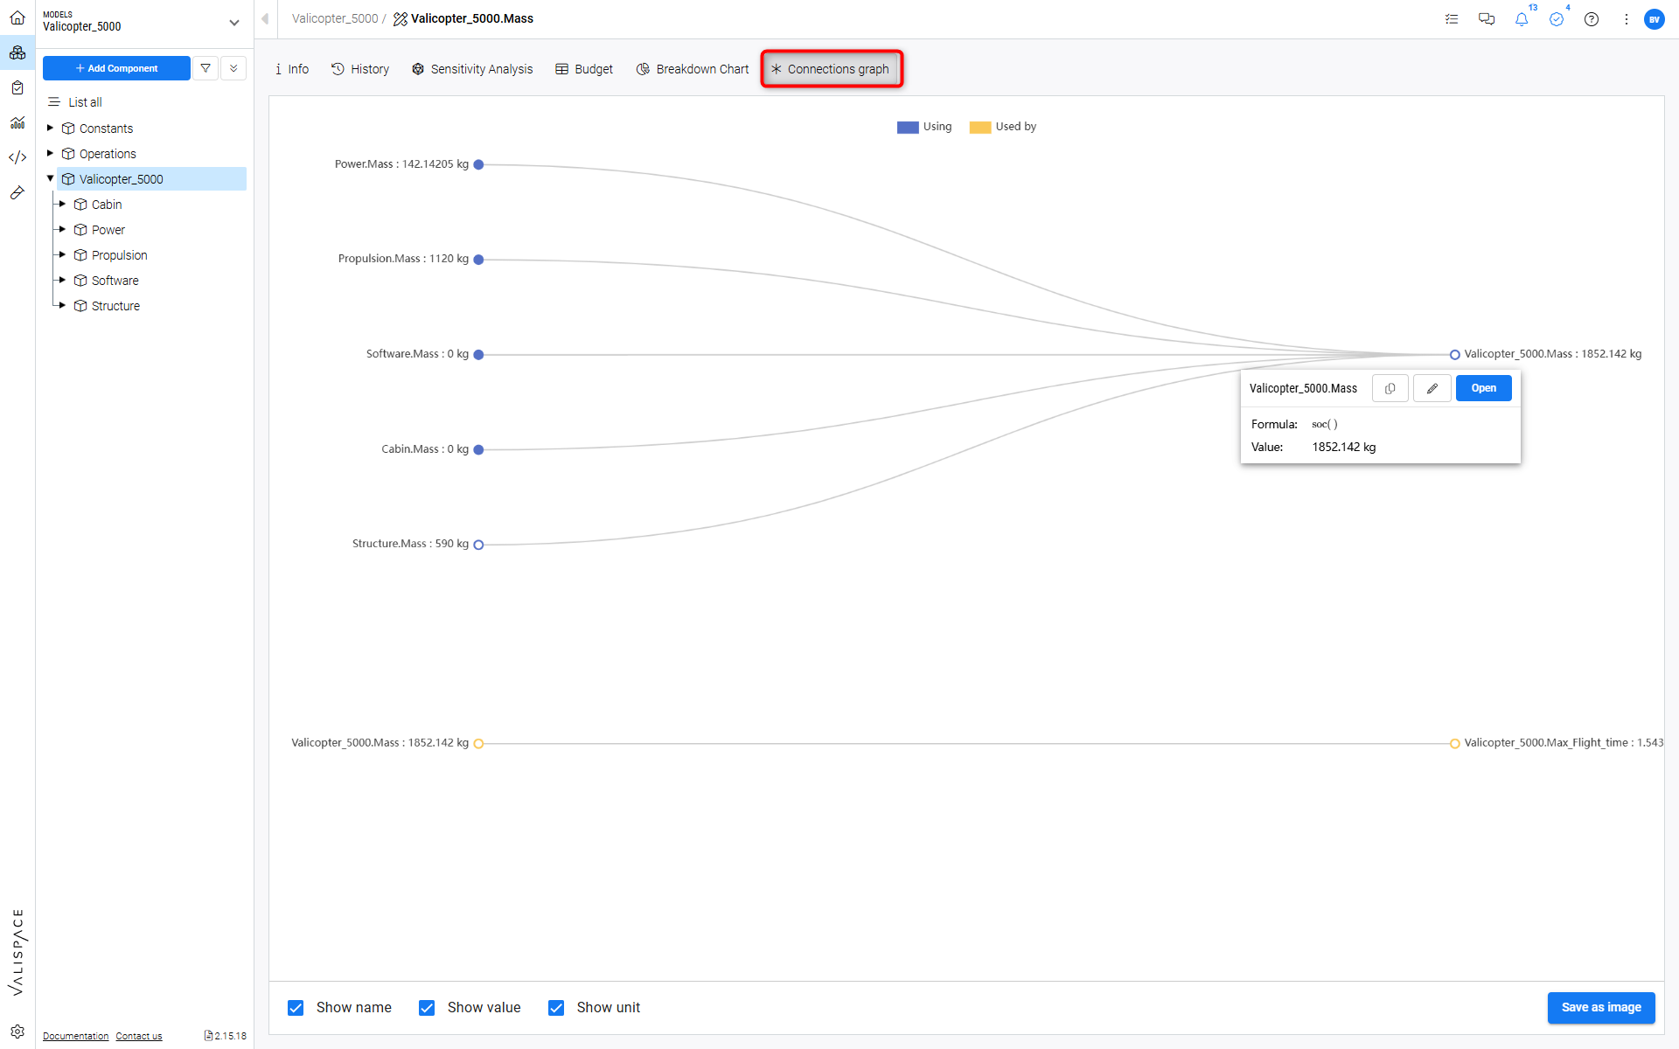Click the 1852.142 kg value in popup
Screen dimensions: 1679x1049
pyautogui.click(x=1343, y=447)
